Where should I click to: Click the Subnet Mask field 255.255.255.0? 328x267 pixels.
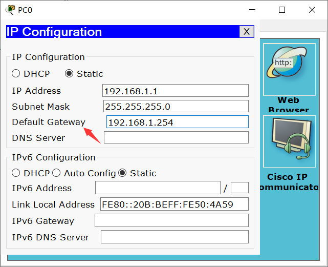point(176,106)
